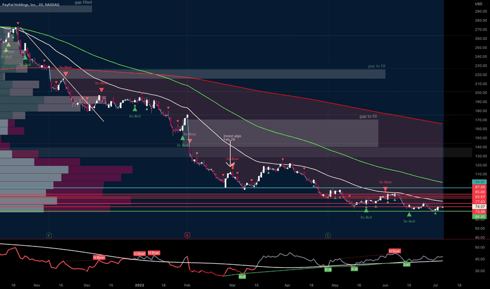Click the 'gap filled' text label

point(83,3)
